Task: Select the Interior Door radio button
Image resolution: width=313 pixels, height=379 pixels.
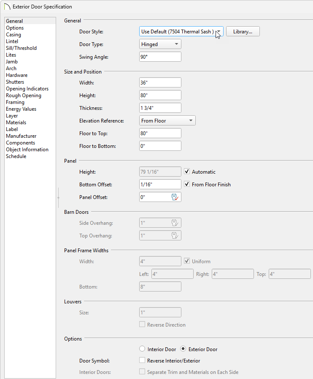Action: (142, 349)
